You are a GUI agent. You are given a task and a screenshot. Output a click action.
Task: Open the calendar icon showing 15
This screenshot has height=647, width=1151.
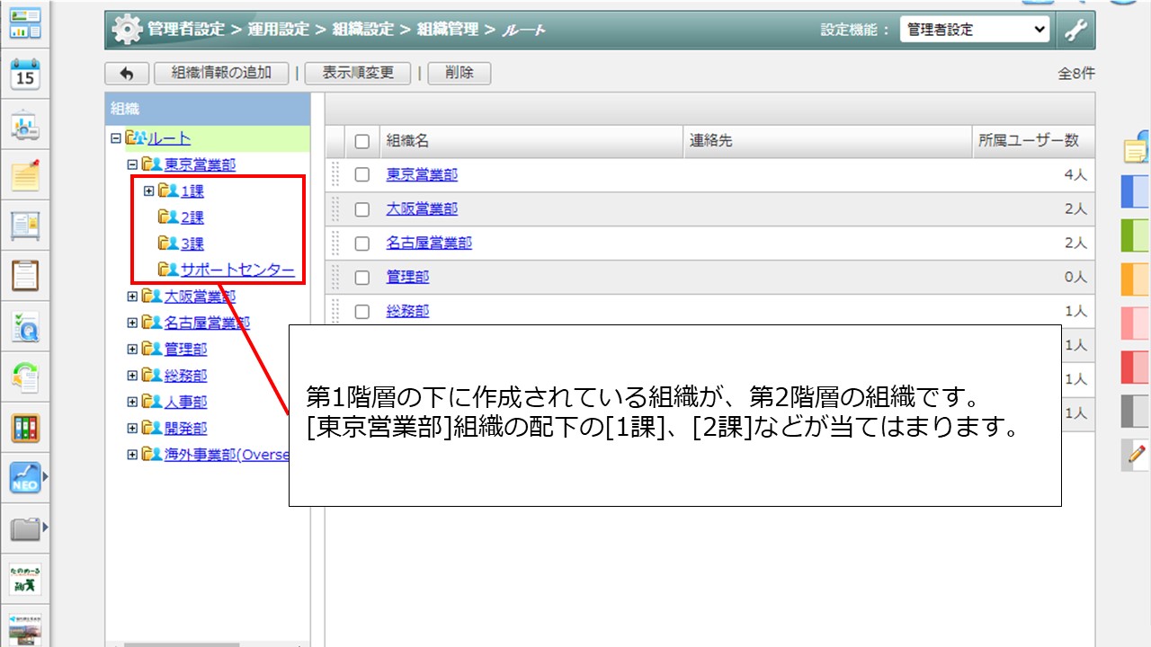25,74
